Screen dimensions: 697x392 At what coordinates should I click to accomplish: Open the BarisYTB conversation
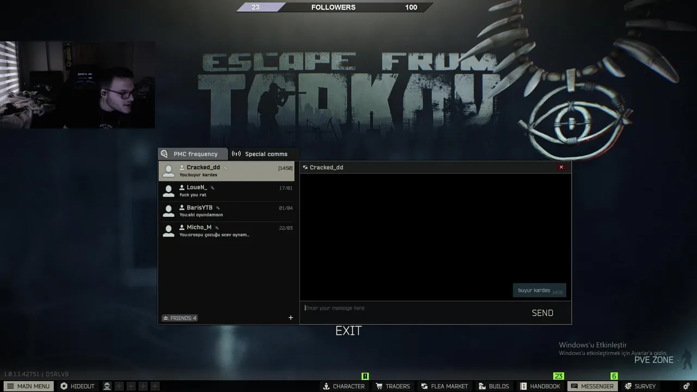coord(226,211)
